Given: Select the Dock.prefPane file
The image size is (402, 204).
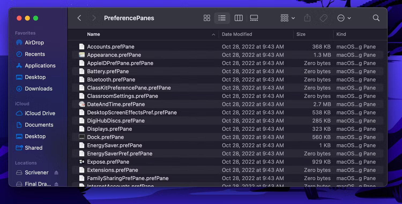Looking at the screenshot, I should point(105,137).
